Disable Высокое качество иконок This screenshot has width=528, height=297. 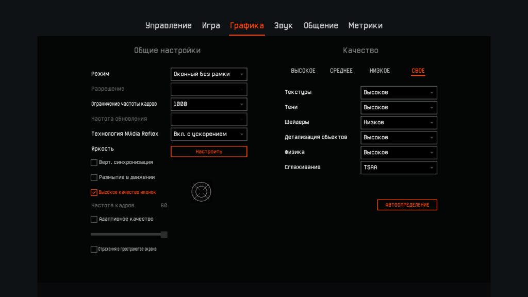click(x=94, y=192)
